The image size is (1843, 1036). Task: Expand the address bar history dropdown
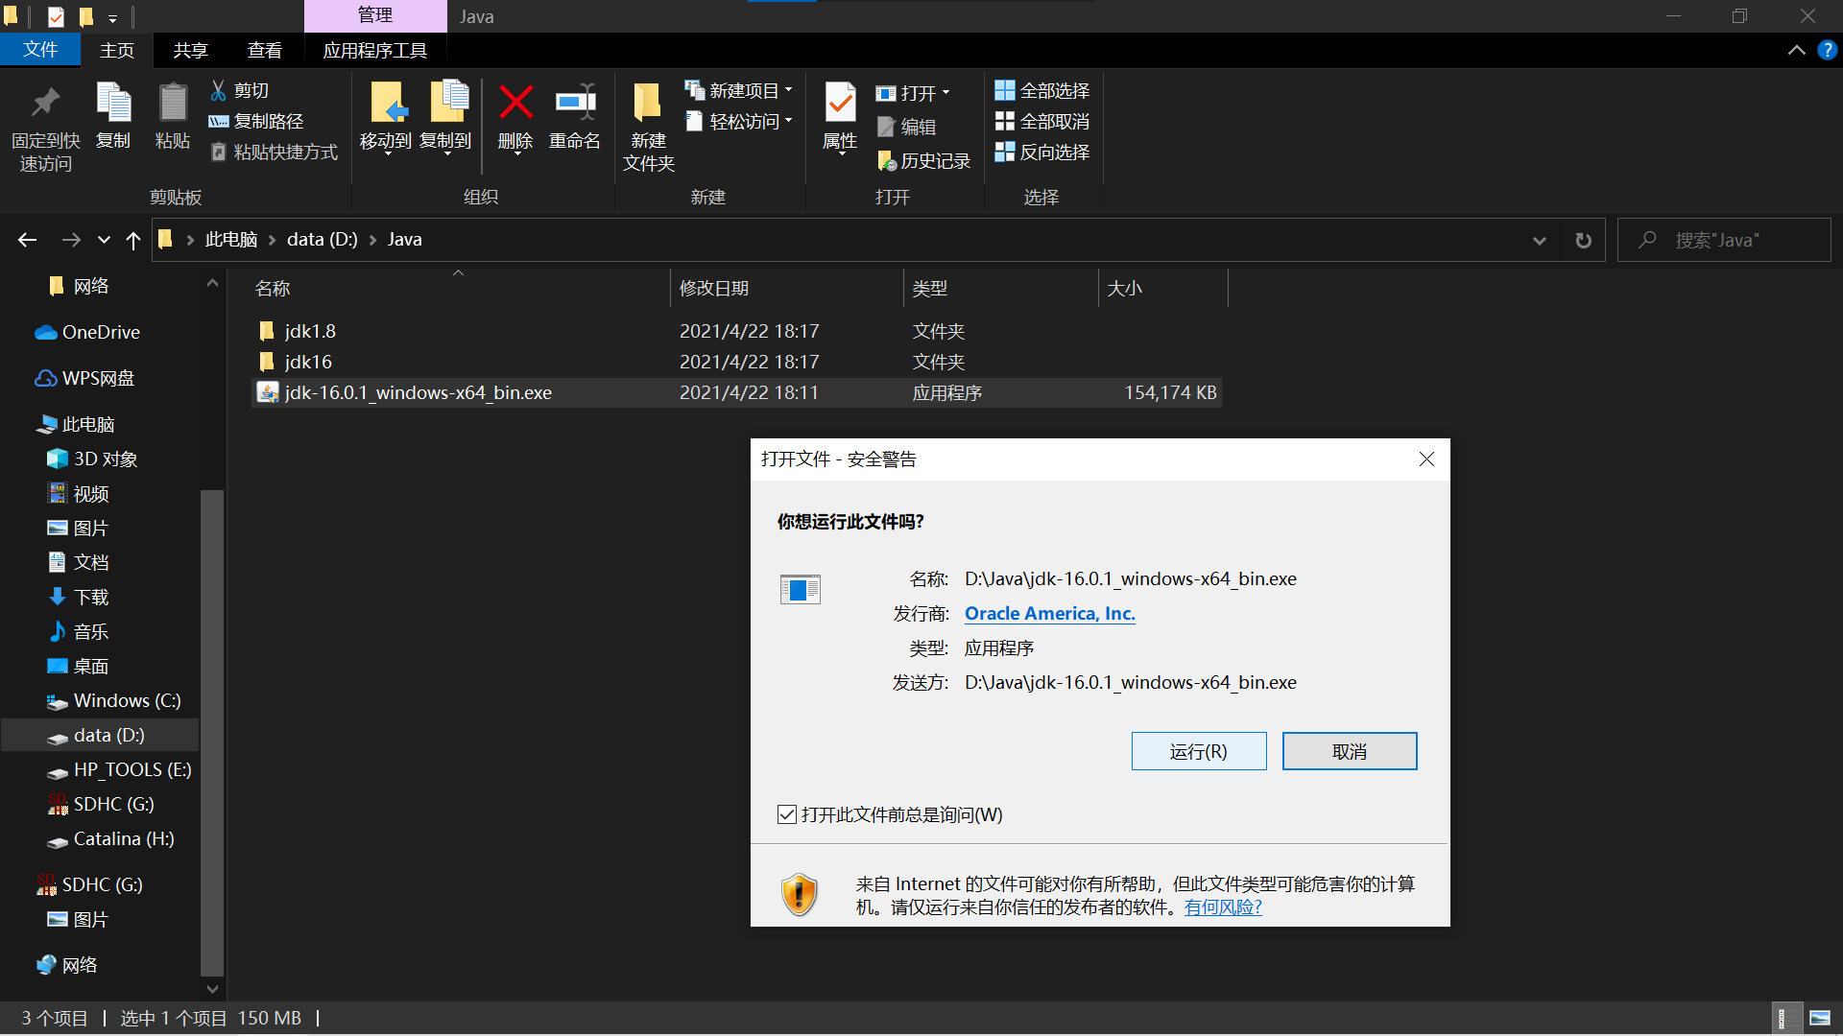1540,240
